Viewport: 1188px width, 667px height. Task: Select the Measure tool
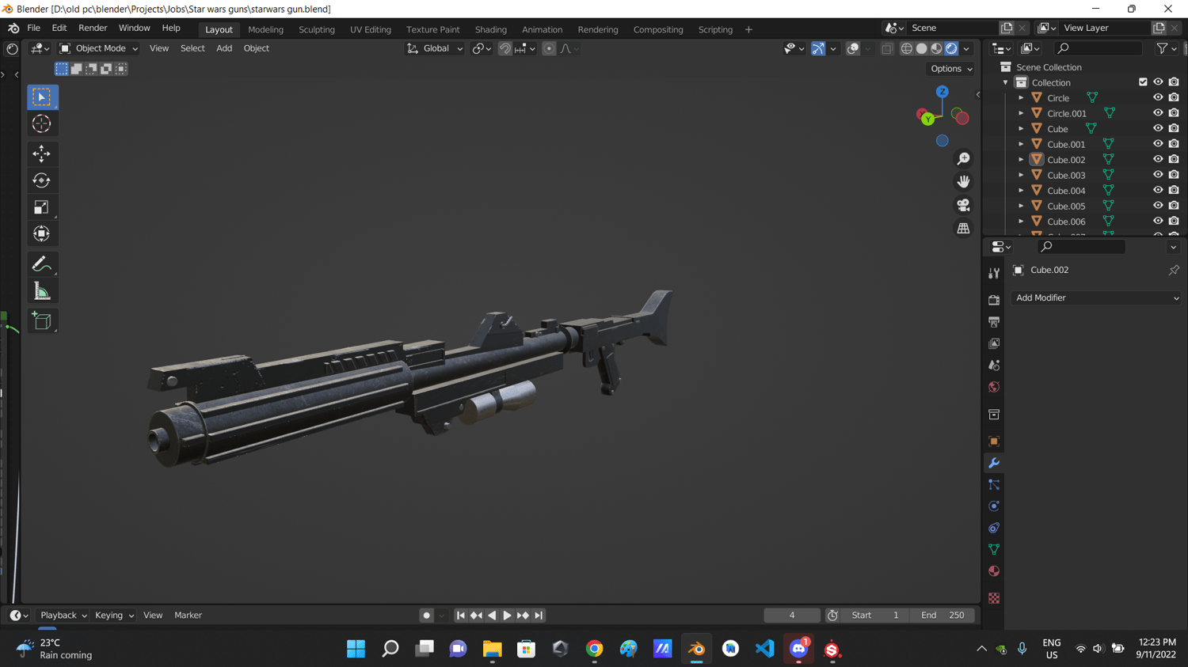point(41,291)
